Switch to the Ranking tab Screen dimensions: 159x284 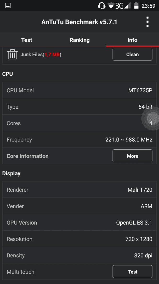click(79, 40)
